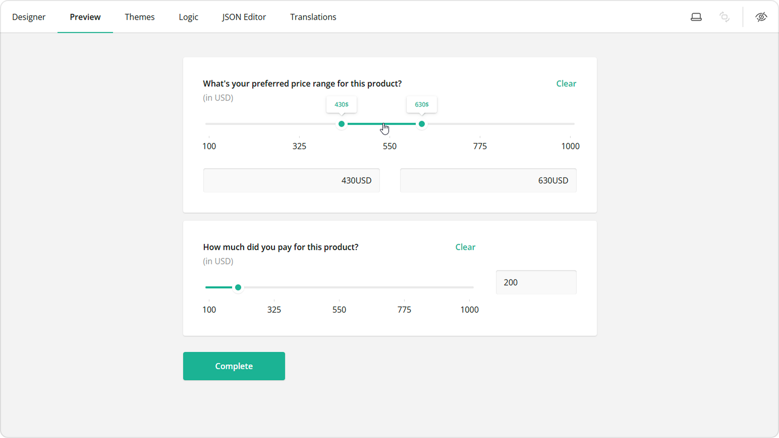Focus the 430USD minimum price field
The height and width of the screenshot is (438, 779).
tap(291, 181)
